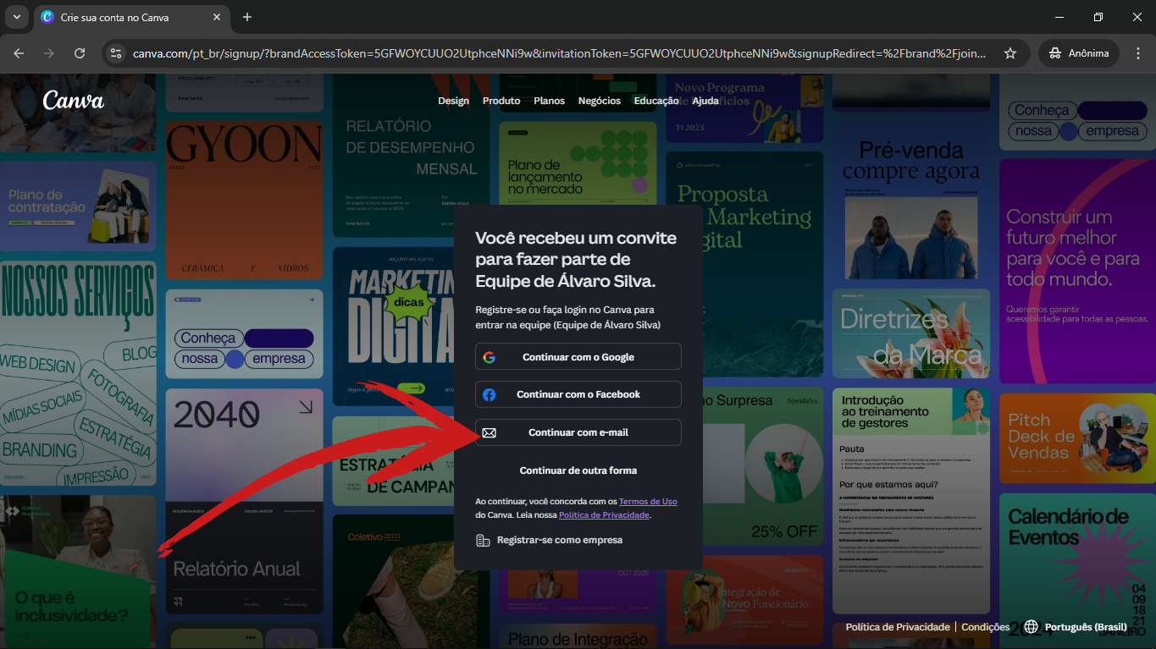The height and width of the screenshot is (649, 1156).
Task: Open the Chrome three-dot menu
Action: (1137, 53)
